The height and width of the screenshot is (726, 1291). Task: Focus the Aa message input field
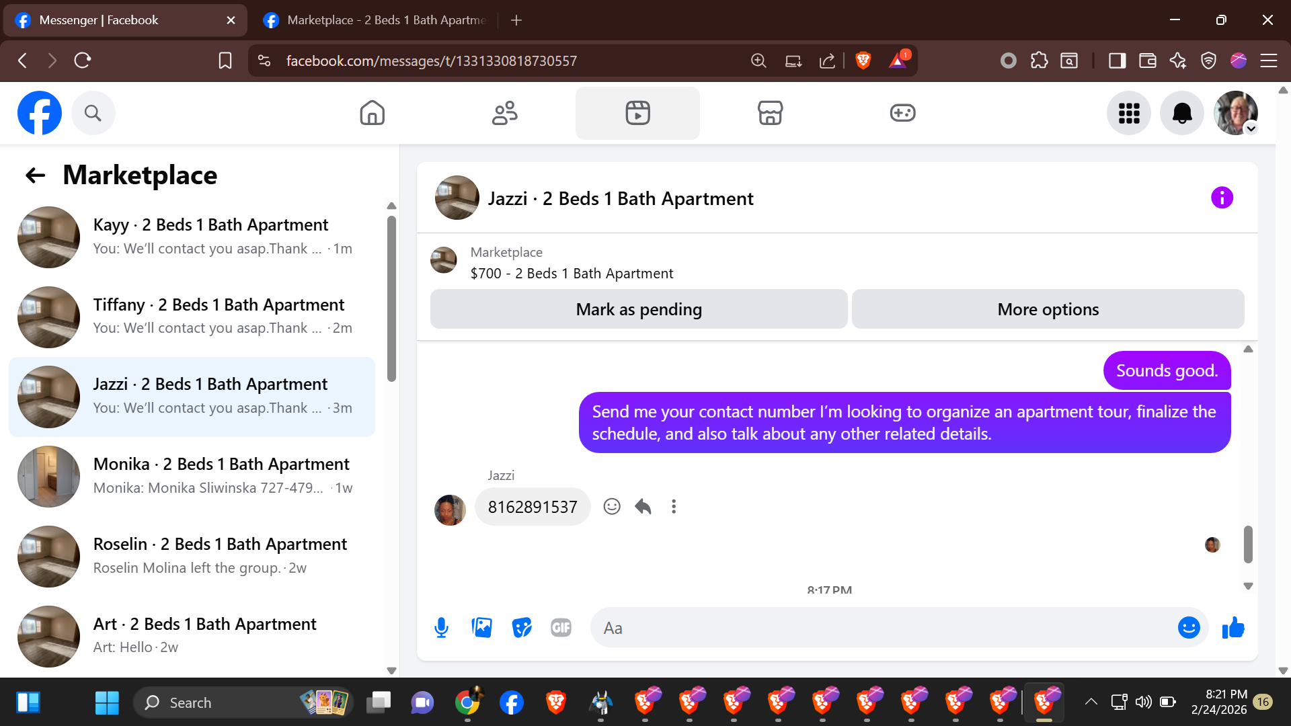tap(881, 627)
